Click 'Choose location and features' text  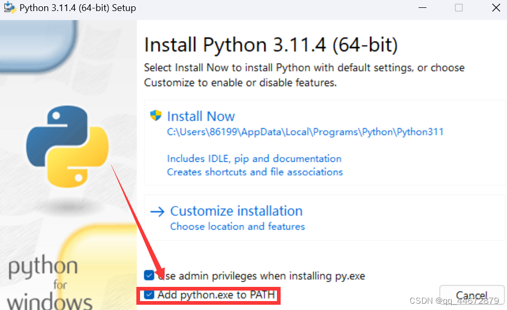point(237,226)
